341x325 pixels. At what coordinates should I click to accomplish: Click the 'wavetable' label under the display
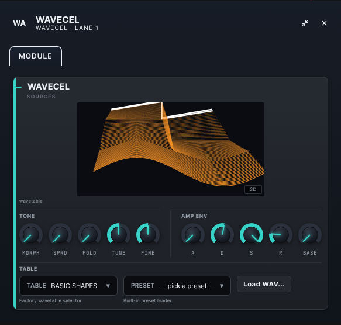[31, 201]
